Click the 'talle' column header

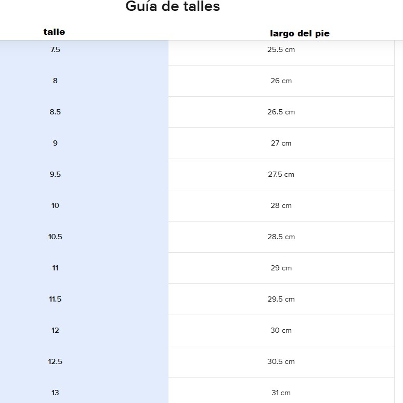tap(54, 32)
